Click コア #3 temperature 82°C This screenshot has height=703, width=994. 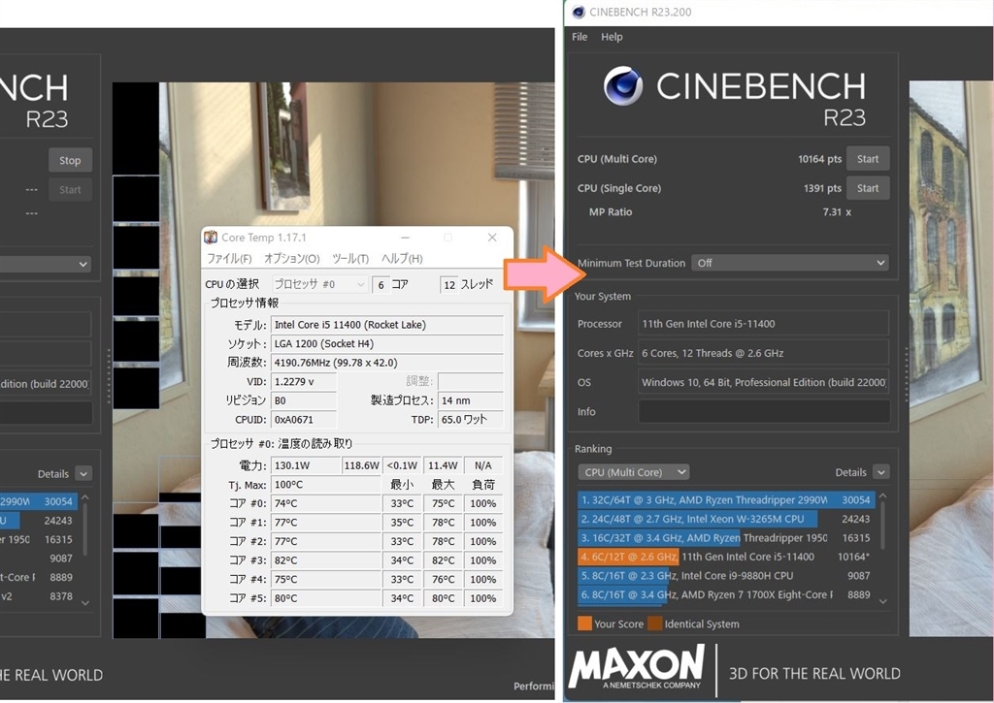[x=326, y=560]
